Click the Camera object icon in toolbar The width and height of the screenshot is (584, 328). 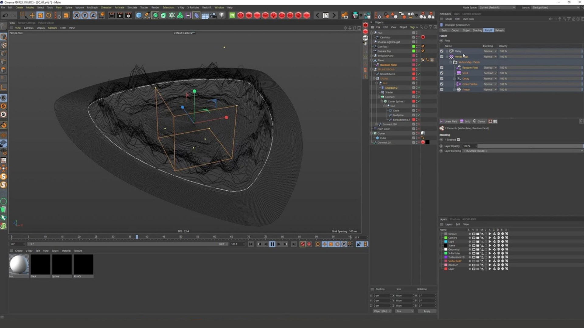pos(214,15)
